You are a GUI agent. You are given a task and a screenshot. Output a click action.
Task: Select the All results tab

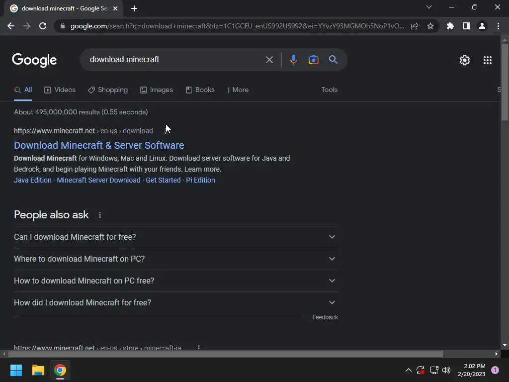click(23, 90)
